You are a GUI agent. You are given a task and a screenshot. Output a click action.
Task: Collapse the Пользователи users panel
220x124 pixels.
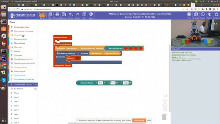point(35,84)
